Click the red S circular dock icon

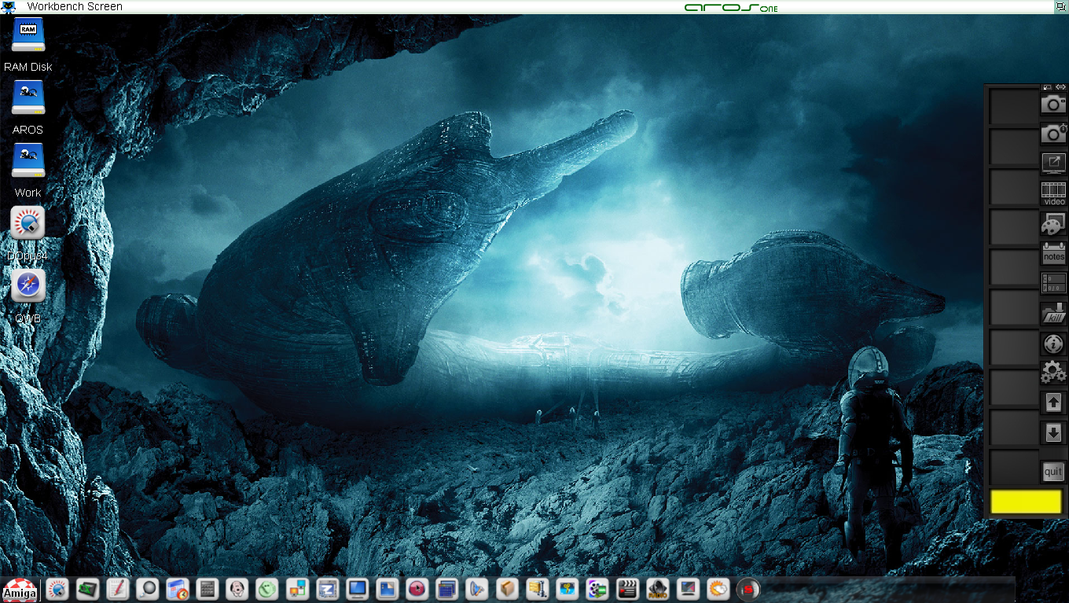click(x=747, y=589)
